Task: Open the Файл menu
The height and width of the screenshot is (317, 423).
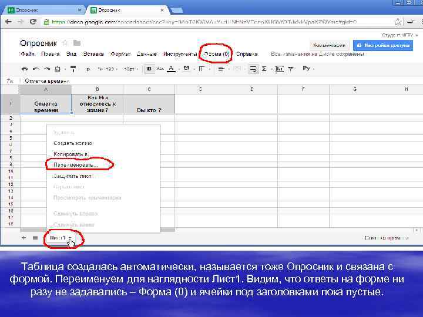Action: (x=28, y=54)
